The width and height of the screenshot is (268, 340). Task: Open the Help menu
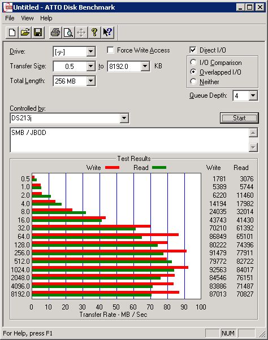[x=46, y=18]
